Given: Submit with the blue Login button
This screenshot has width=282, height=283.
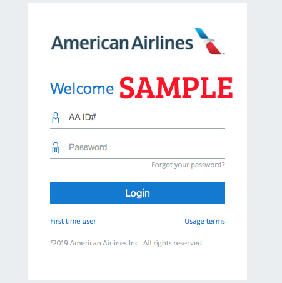Looking at the screenshot, I should tap(138, 193).
